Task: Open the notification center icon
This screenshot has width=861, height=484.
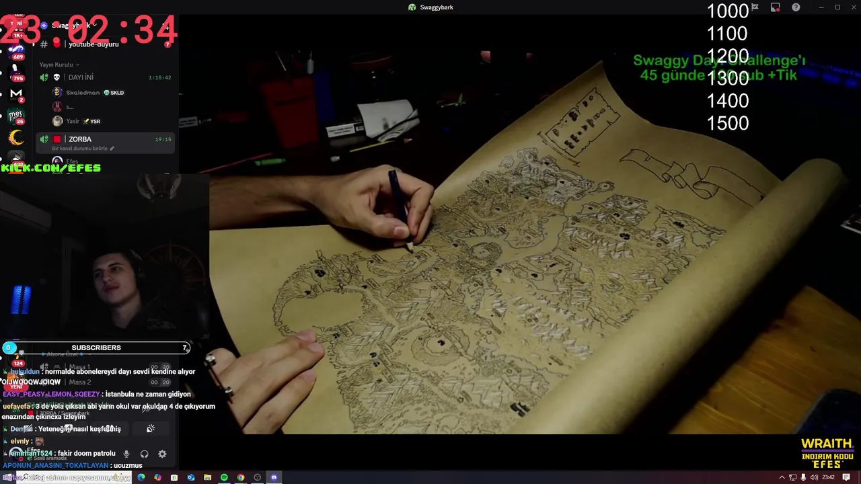Action: [846, 477]
